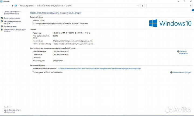
Task: Click the product ID 00330-80000-00000-AA880
Action: point(53,72)
